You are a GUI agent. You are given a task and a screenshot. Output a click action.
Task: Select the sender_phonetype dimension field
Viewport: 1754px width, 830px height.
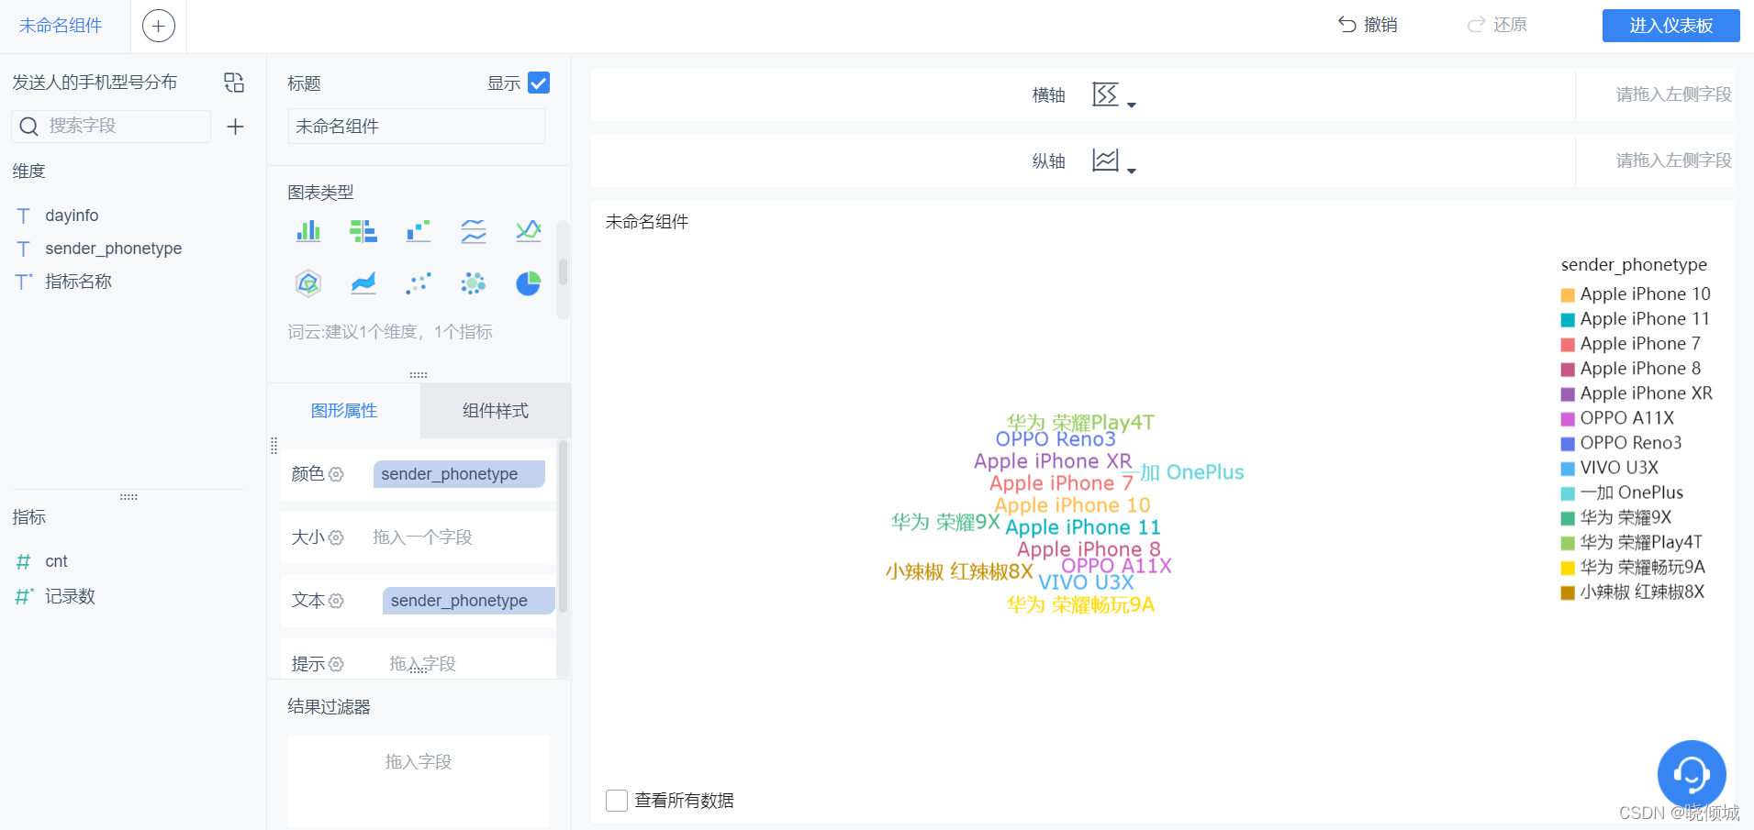click(113, 249)
